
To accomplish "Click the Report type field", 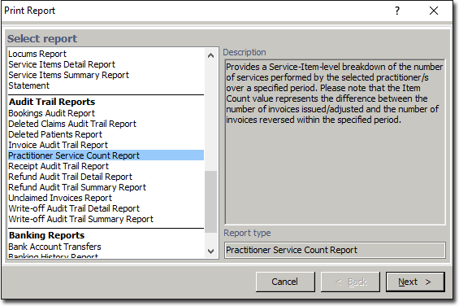I will pos(335,250).
